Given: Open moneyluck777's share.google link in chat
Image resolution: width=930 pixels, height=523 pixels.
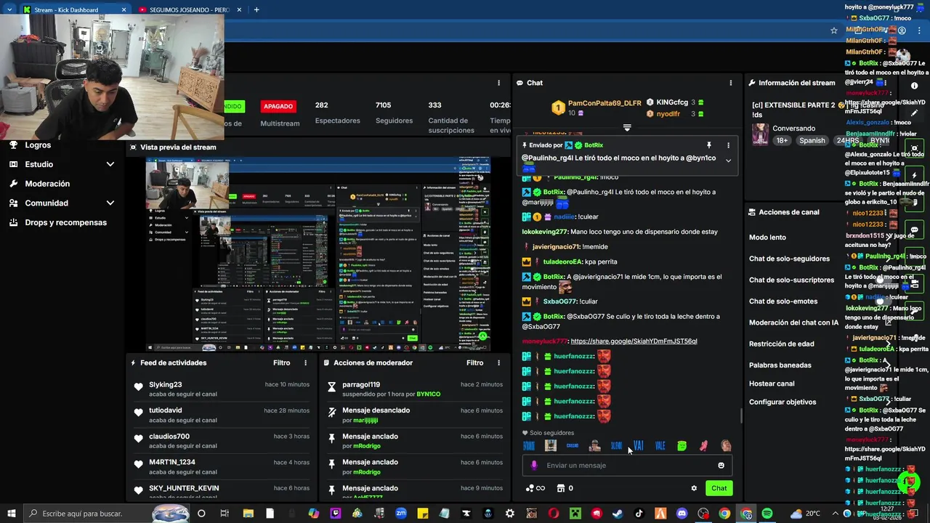Looking at the screenshot, I should click(634, 341).
